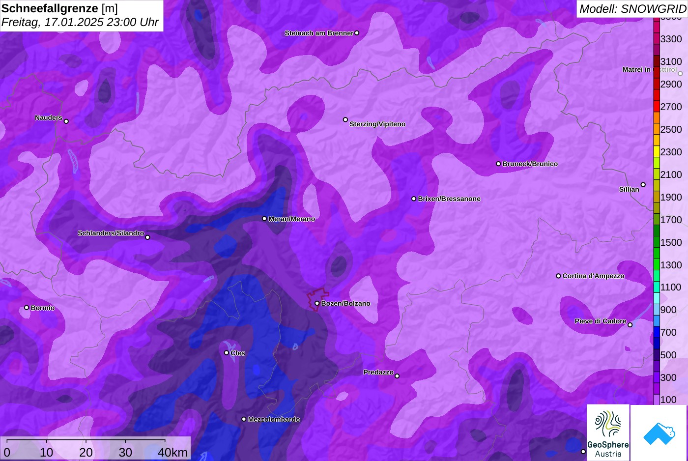The image size is (688, 461).
Task: Select the Schlanders/Silandro marker dot
Action: (147, 237)
